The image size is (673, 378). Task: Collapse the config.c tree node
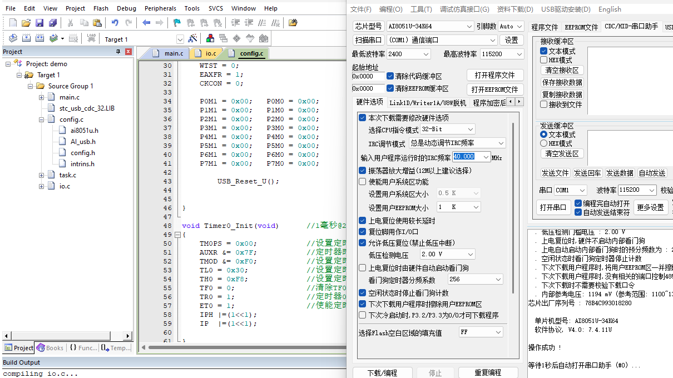coord(42,120)
